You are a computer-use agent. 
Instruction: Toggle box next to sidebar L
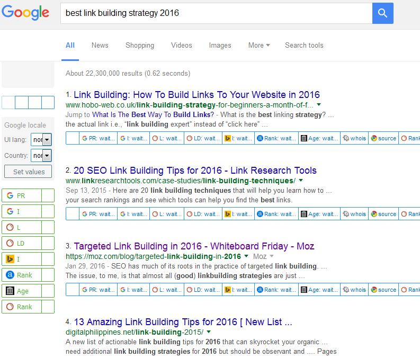click(x=48, y=227)
